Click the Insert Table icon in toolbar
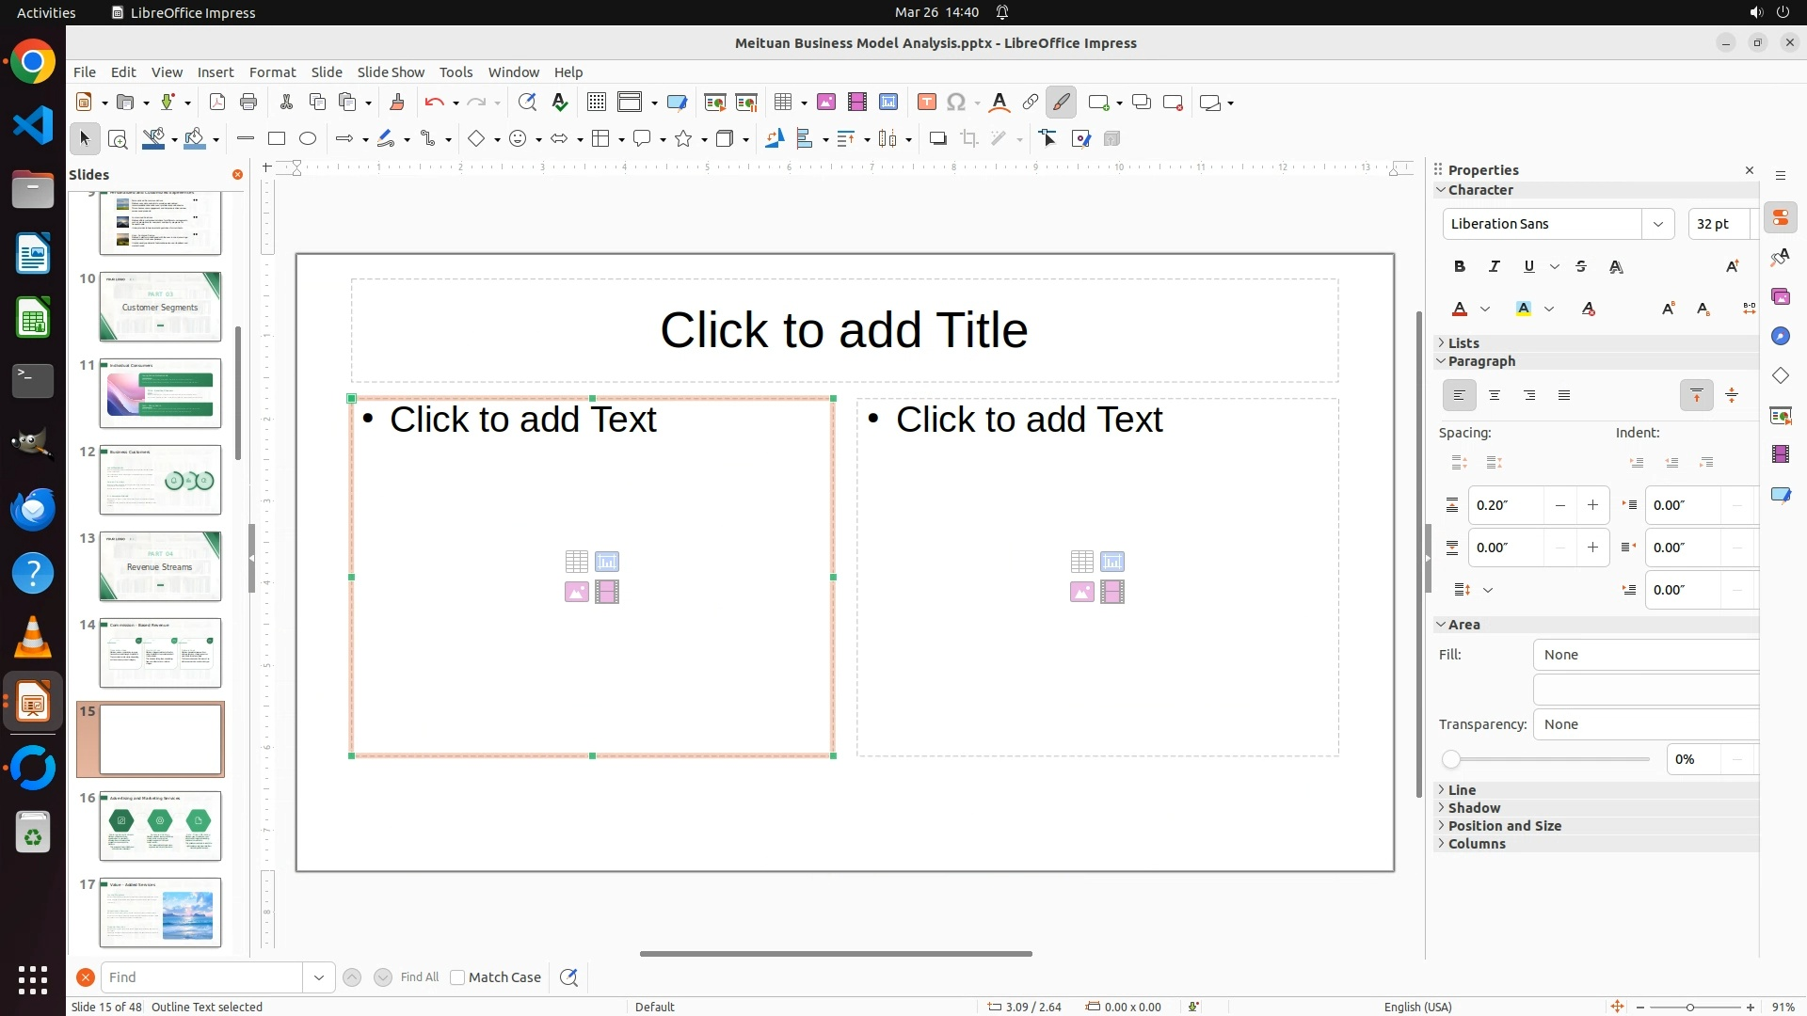This screenshot has height=1016, width=1807. (x=782, y=103)
